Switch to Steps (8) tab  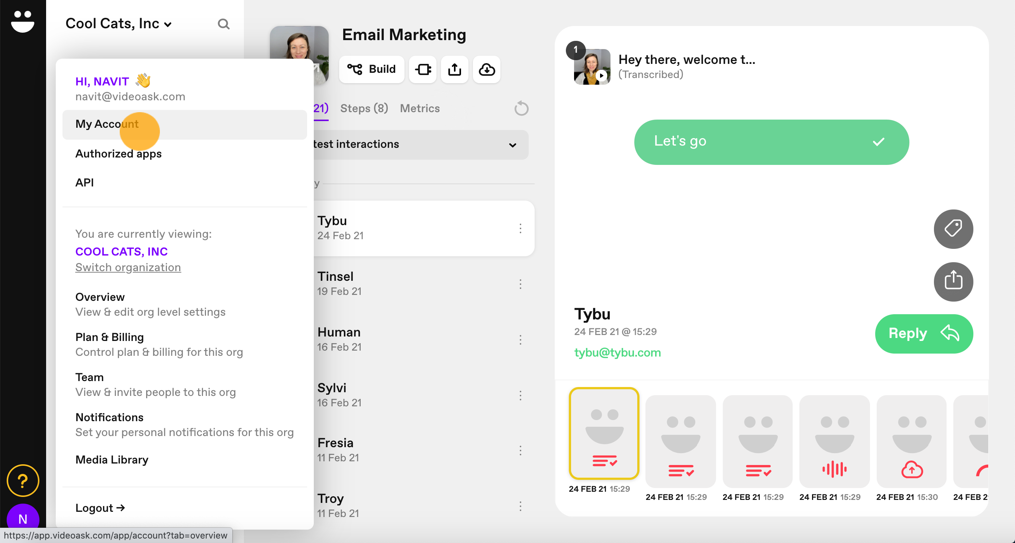tap(364, 108)
